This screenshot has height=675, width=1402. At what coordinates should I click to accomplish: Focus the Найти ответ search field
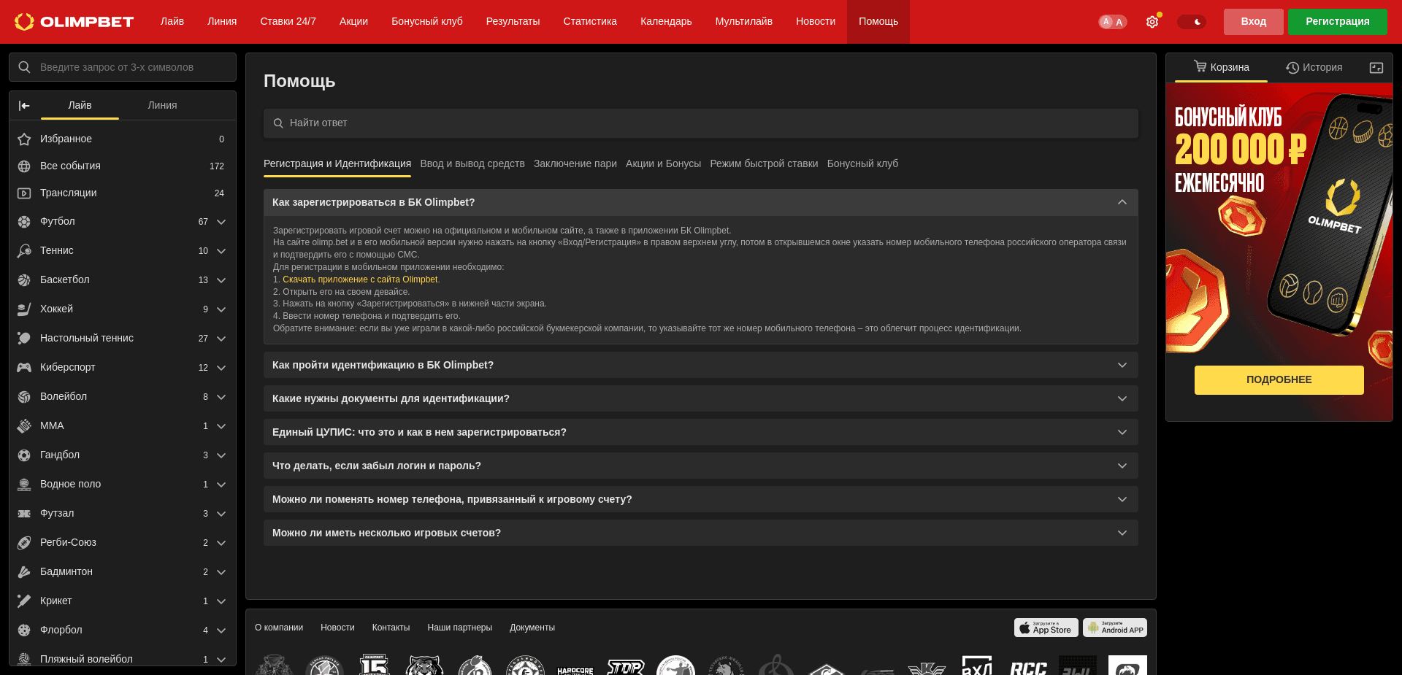(700, 123)
